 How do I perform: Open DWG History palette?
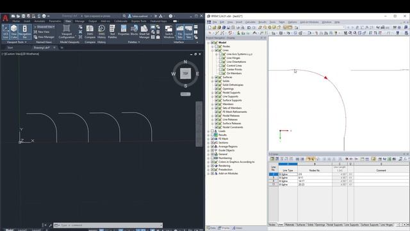[101, 31]
